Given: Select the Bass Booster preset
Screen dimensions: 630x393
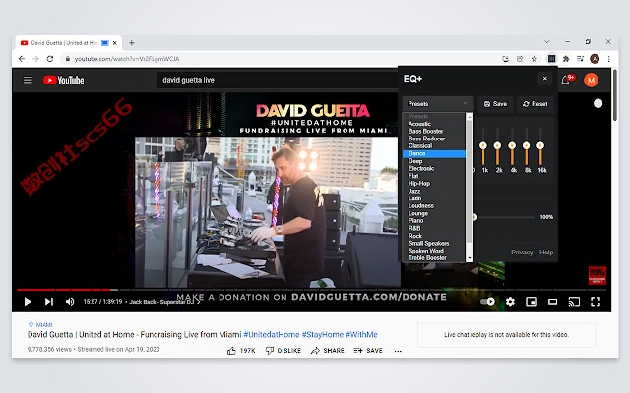Looking at the screenshot, I should [434, 131].
